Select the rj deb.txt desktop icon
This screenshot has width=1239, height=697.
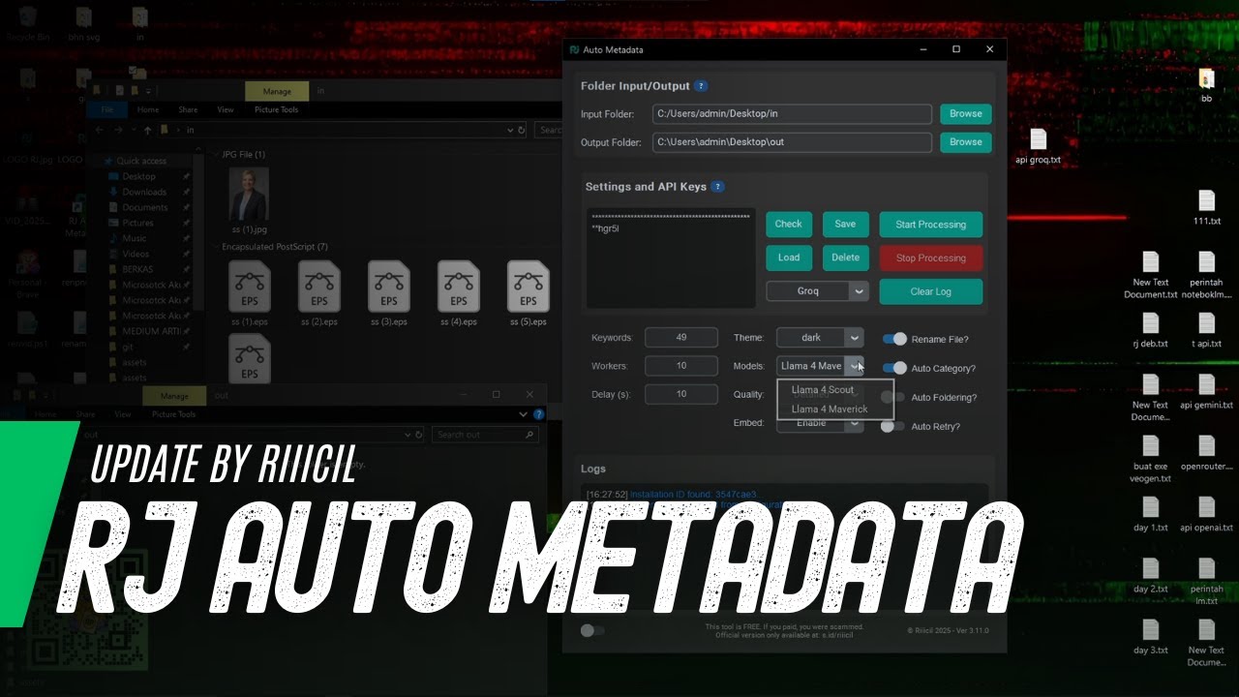pyautogui.click(x=1150, y=331)
